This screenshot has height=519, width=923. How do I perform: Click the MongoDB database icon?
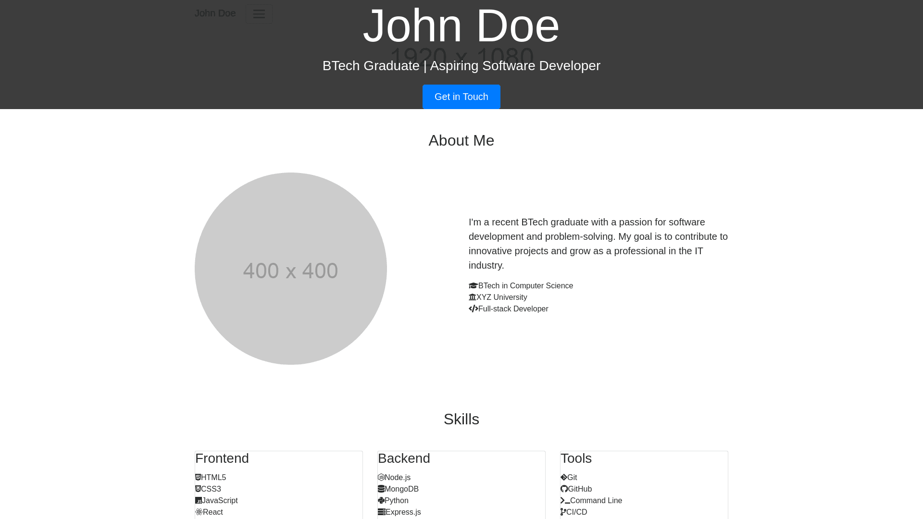click(381, 489)
